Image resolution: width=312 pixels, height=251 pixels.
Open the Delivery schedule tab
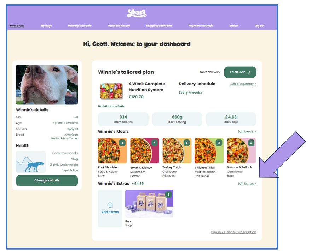pos(80,26)
